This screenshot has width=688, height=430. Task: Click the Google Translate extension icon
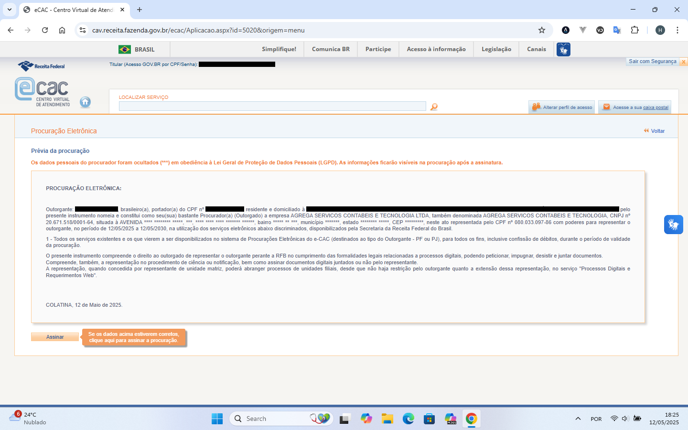(x=617, y=30)
